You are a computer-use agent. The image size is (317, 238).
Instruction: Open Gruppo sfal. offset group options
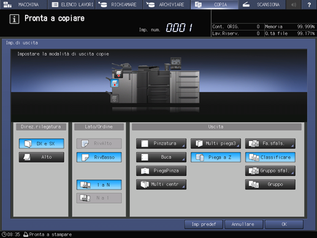coord(270,171)
